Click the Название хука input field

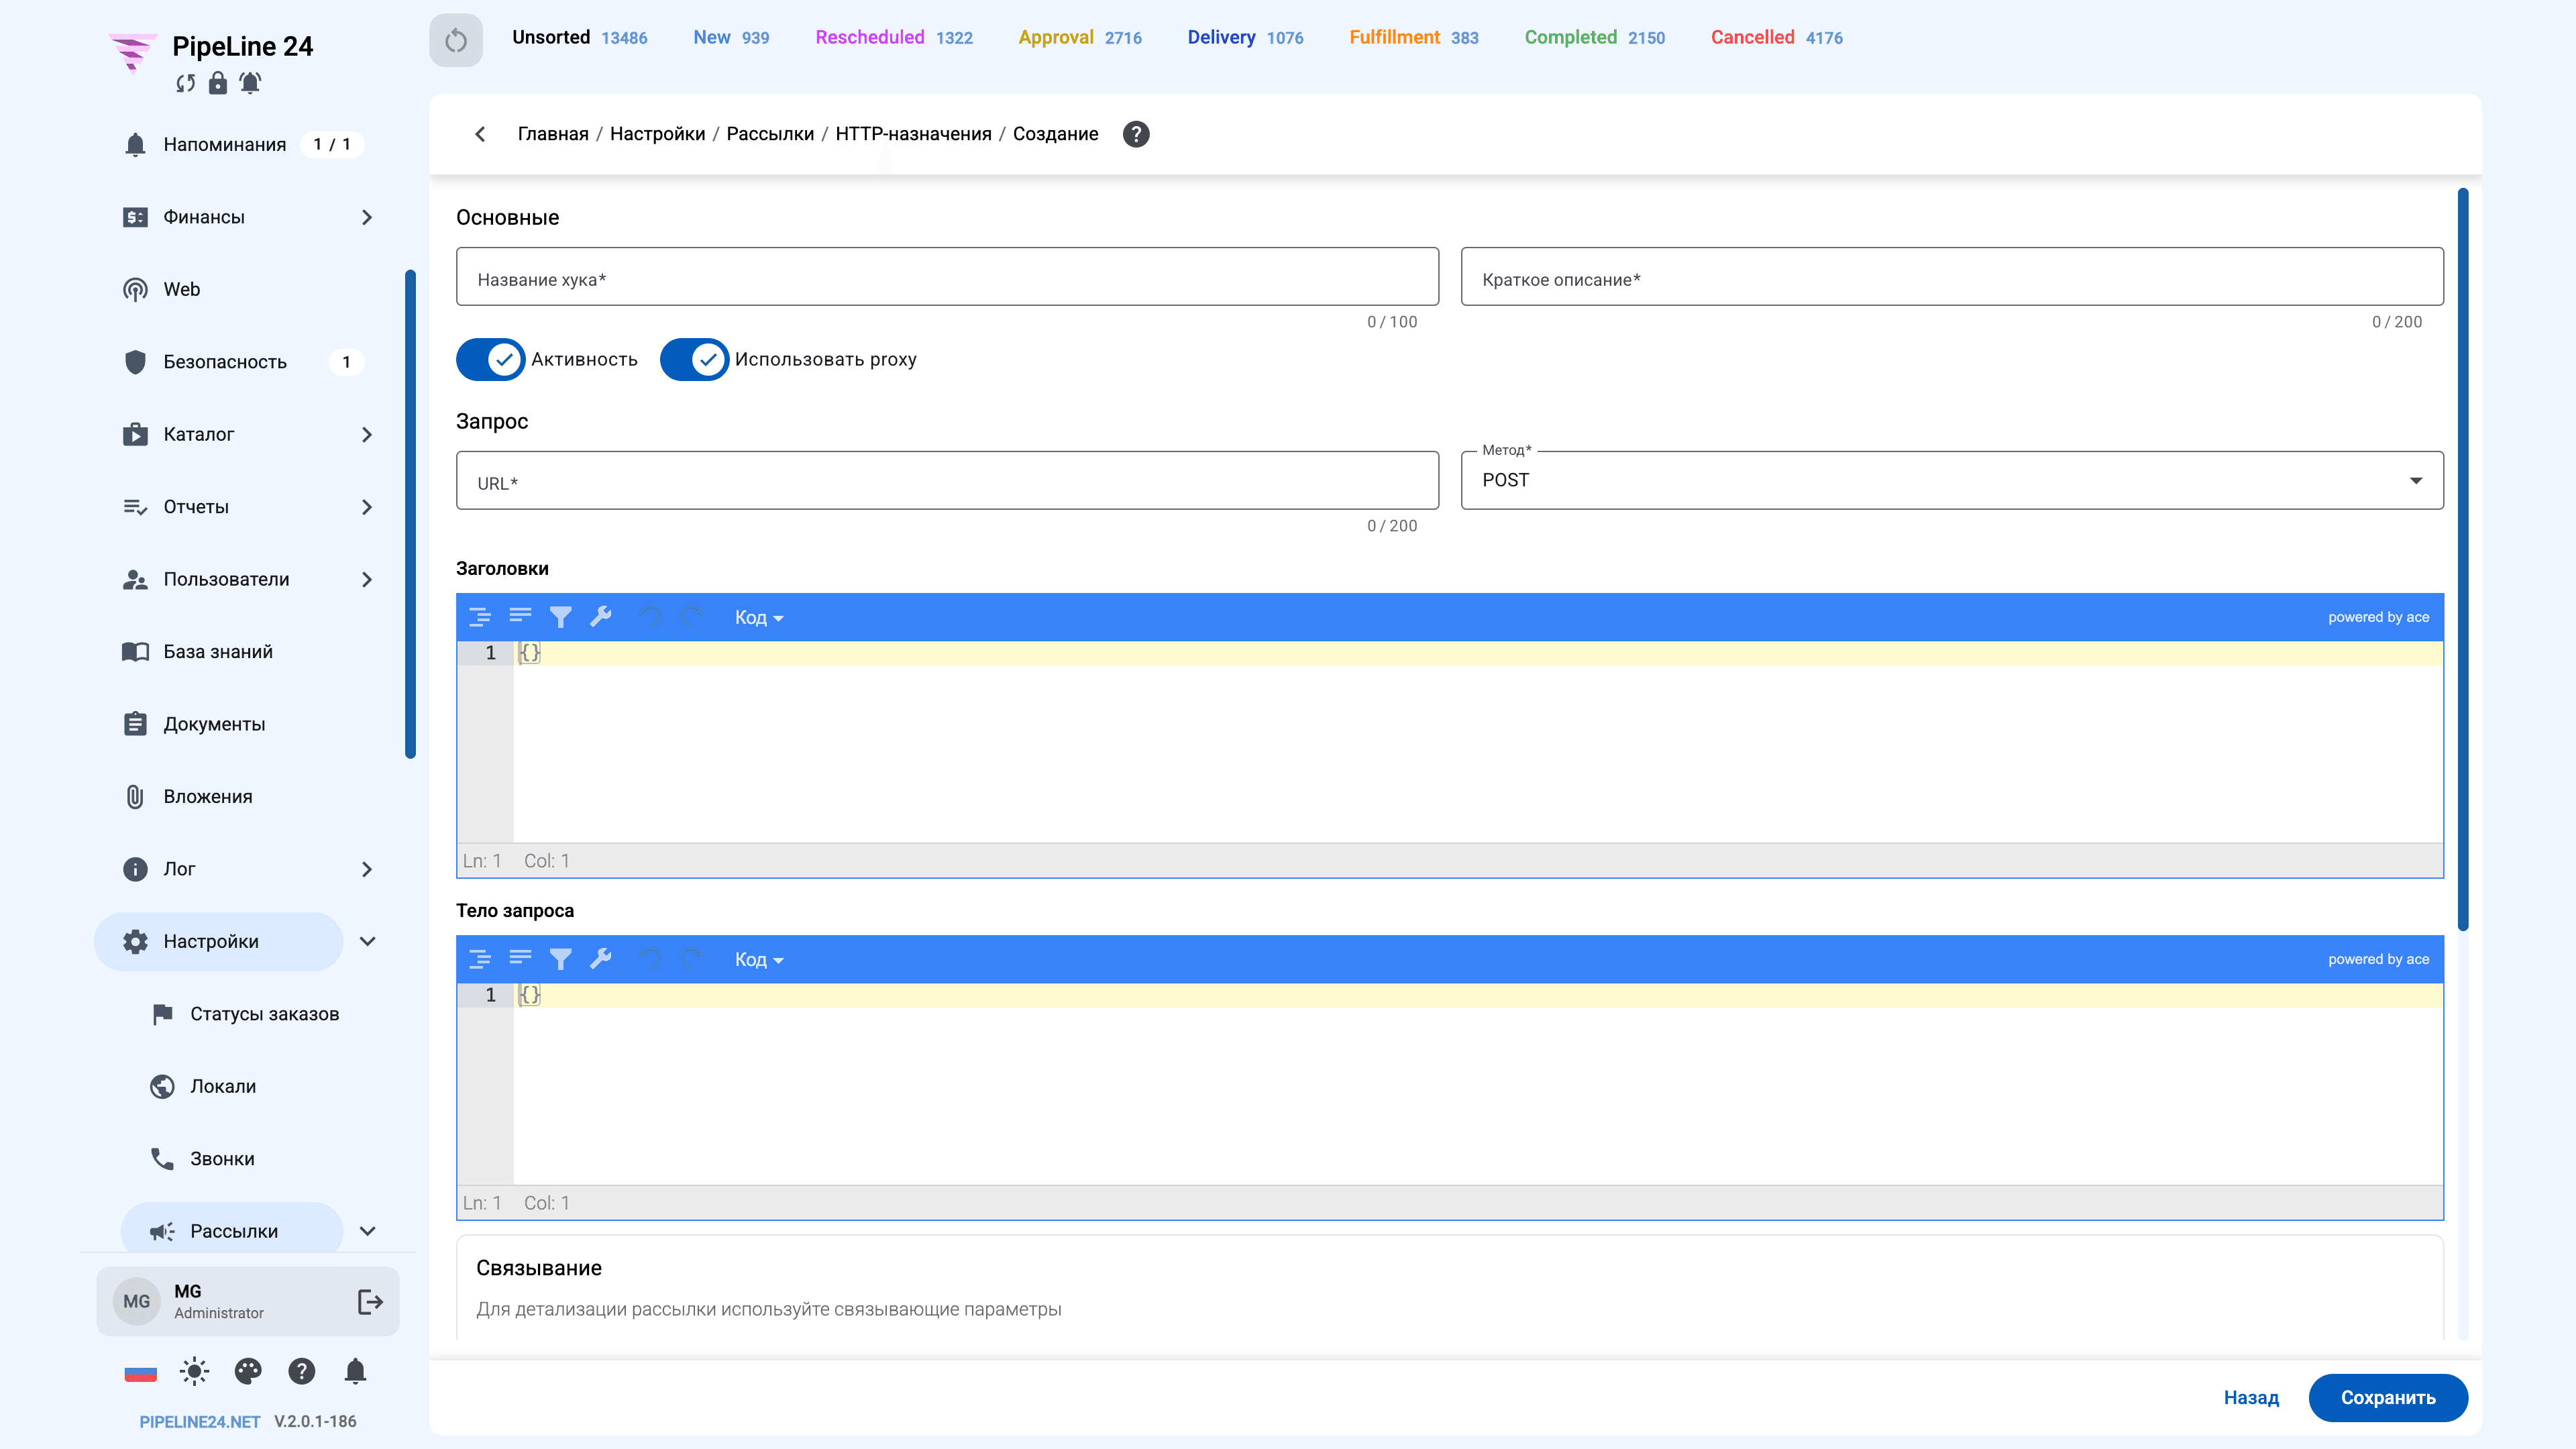pos(947,277)
